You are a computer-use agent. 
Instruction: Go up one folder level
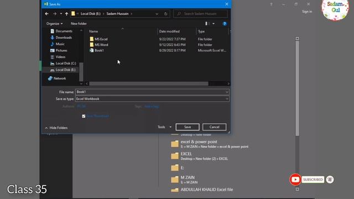[66, 14]
